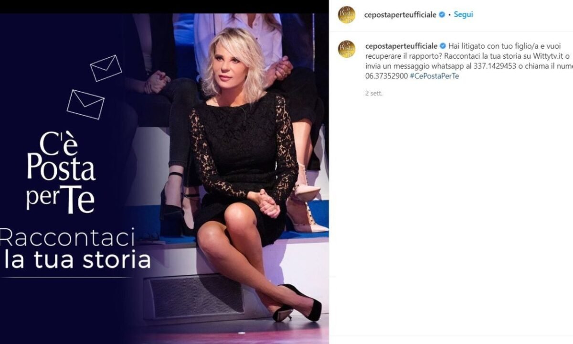The image size is (573, 344).
Task: Click the gold avatar beside the caption
Action: click(347, 49)
